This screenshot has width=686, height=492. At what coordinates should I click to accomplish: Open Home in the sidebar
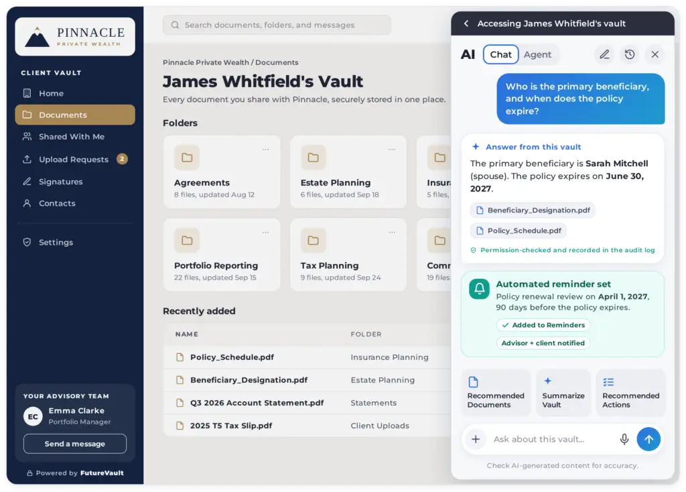[75, 93]
